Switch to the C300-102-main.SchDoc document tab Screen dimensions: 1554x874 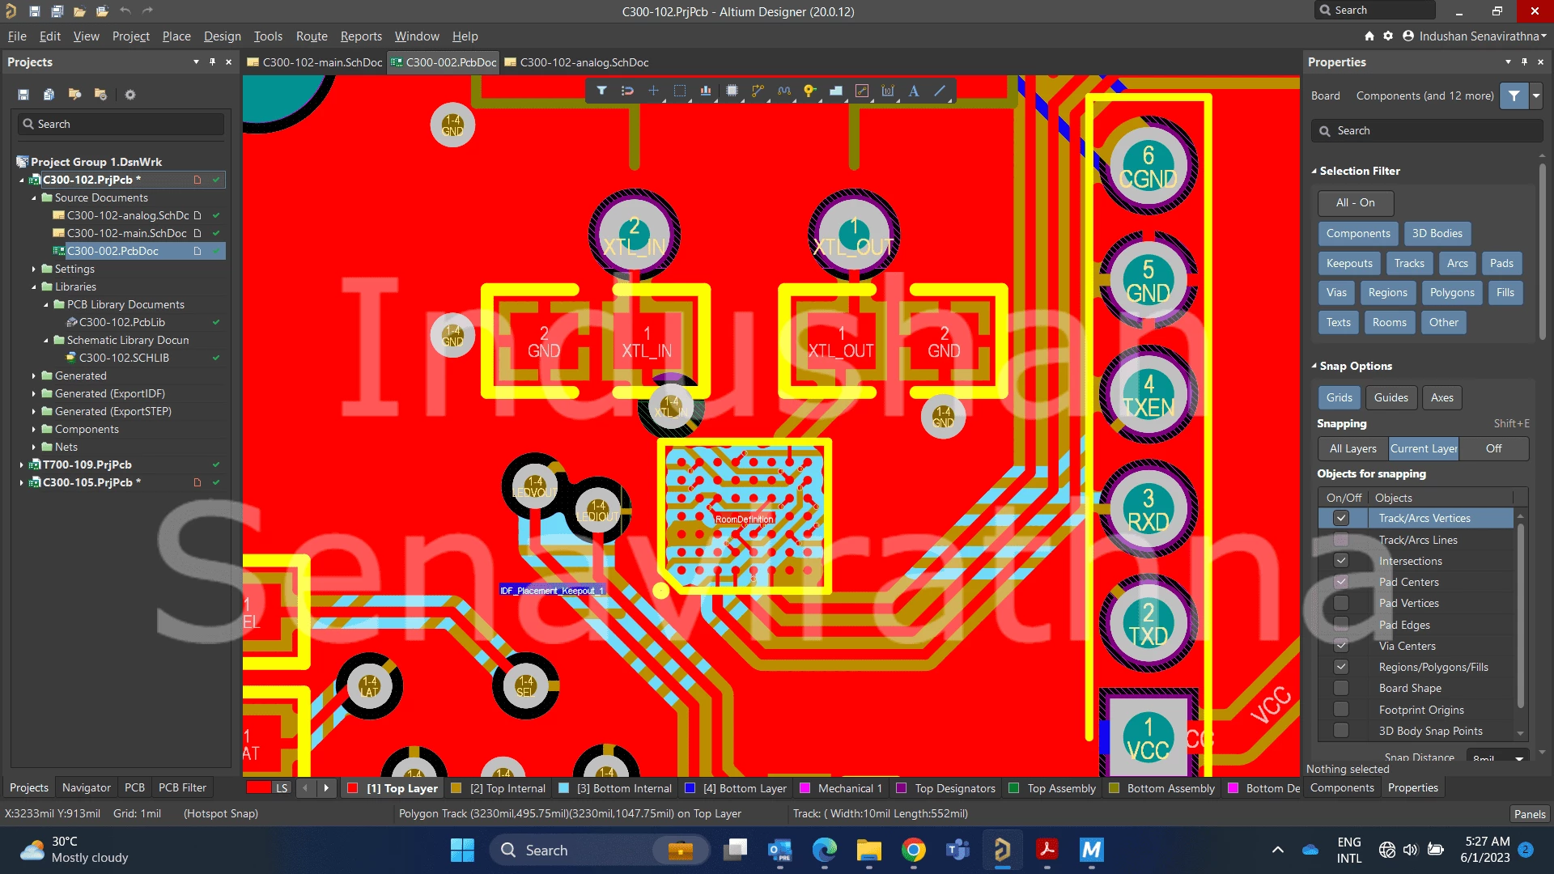tap(315, 62)
